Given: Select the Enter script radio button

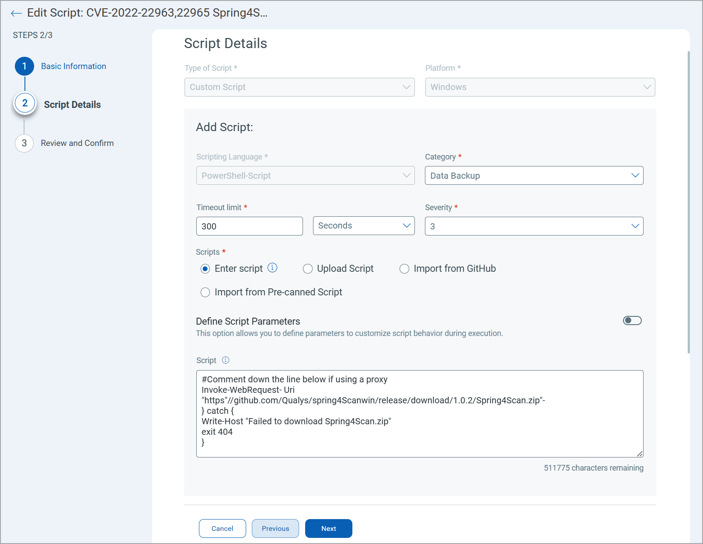Looking at the screenshot, I should pyautogui.click(x=205, y=269).
